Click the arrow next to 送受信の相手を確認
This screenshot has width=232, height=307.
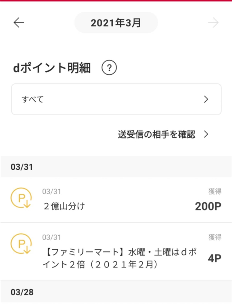click(x=206, y=134)
